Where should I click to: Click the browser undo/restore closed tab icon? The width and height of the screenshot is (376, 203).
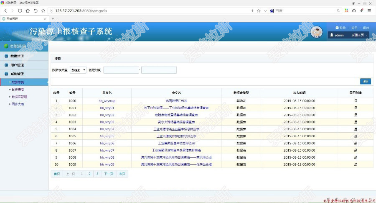coord(35,10)
